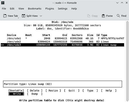Click the Dump option in cfdisk
Viewport: 129px width, 102px height.
click(35, 94)
